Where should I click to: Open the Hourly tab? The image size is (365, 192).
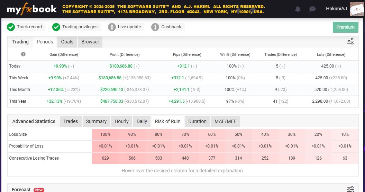pyautogui.click(x=121, y=121)
